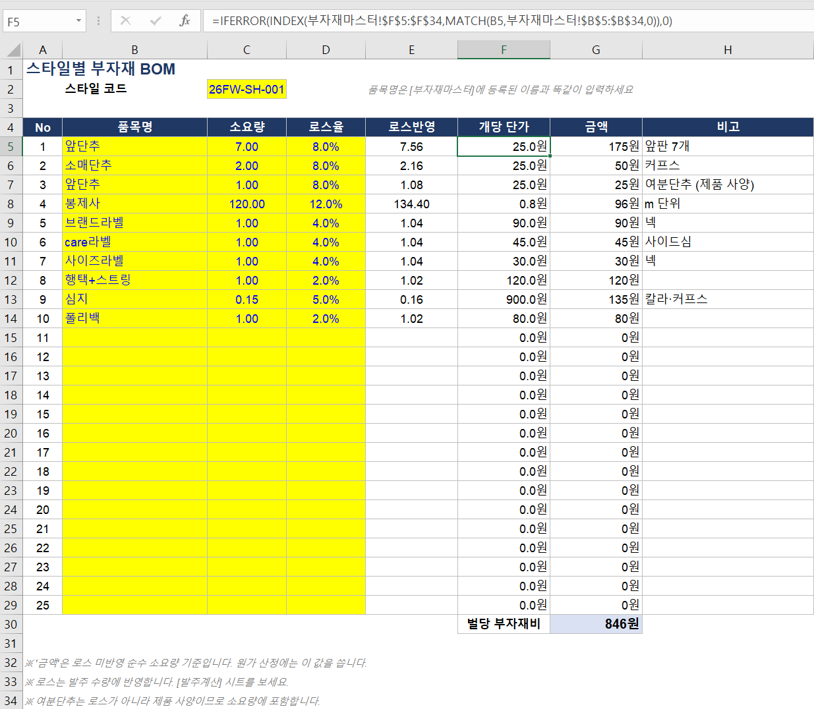Click the 봉제사 item cell
Screen dimensions: 814x709
[134, 204]
